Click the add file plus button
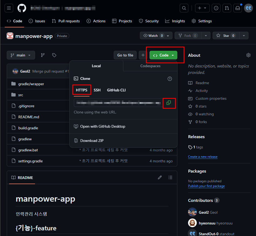The width and height of the screenshot is (256, 236). pos(143,55)
